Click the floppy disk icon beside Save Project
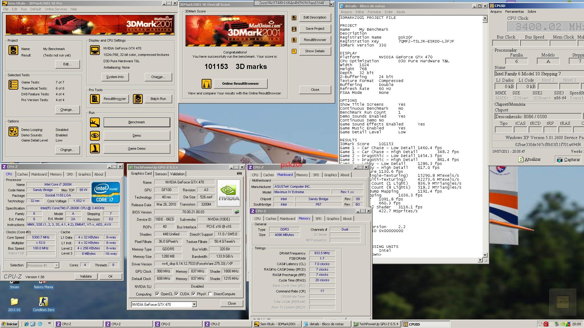 pos(294,29)
